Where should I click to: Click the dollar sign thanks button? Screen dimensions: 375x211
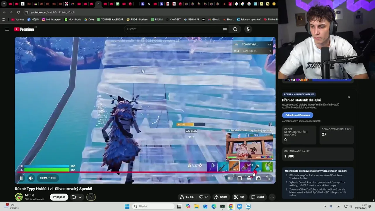coord(91,197)
